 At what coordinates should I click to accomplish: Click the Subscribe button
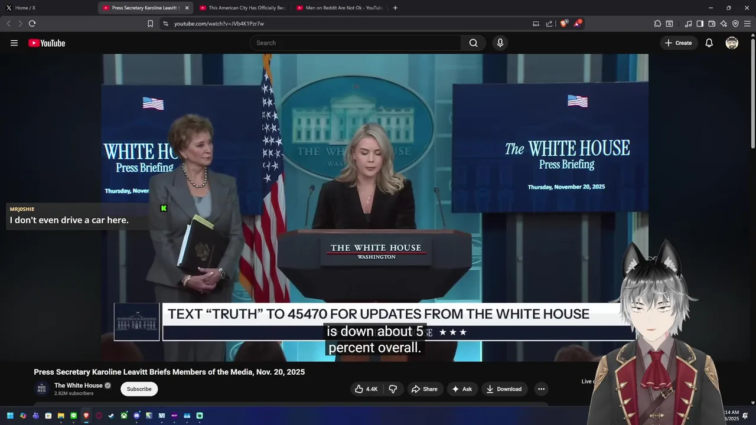(139, 389)
